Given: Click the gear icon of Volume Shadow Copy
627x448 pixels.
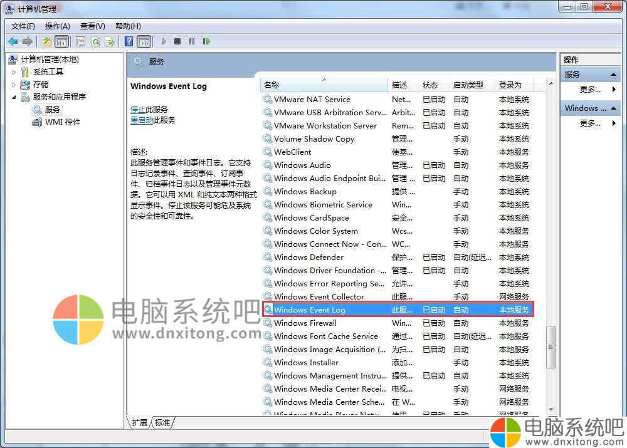Looking at the screenshot, I should [x=268, y=138].
